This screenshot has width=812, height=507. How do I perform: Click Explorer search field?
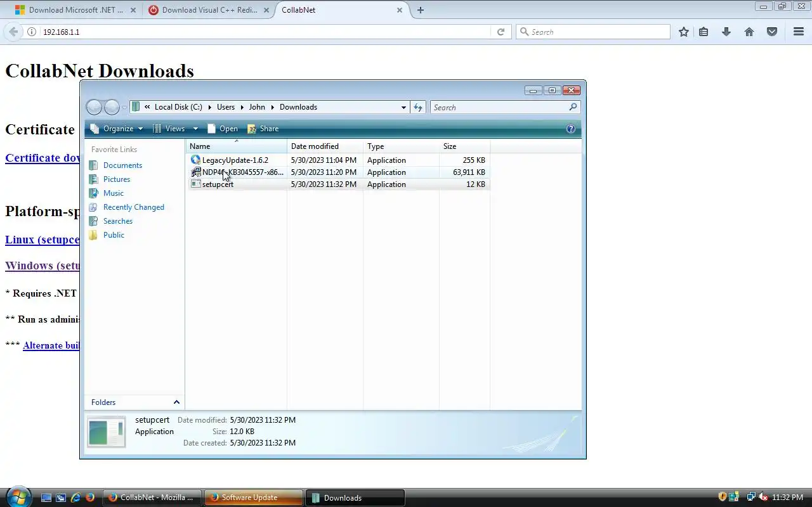505,107
